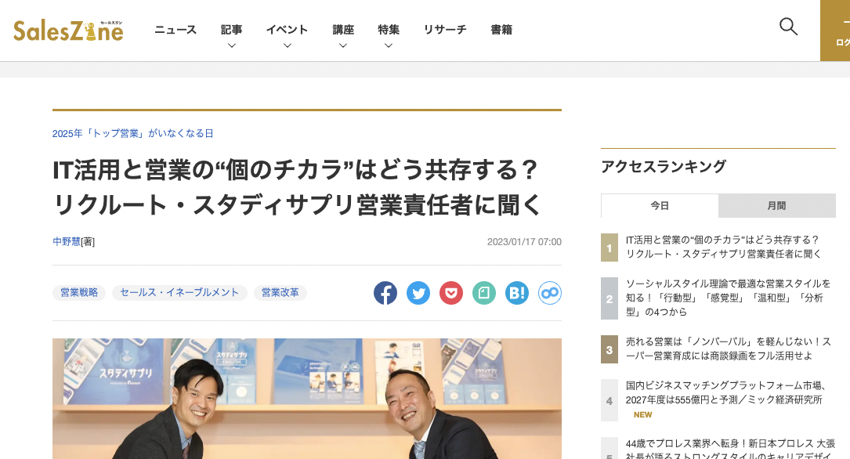Click the 営業戦略 tag

pos(79,293)
